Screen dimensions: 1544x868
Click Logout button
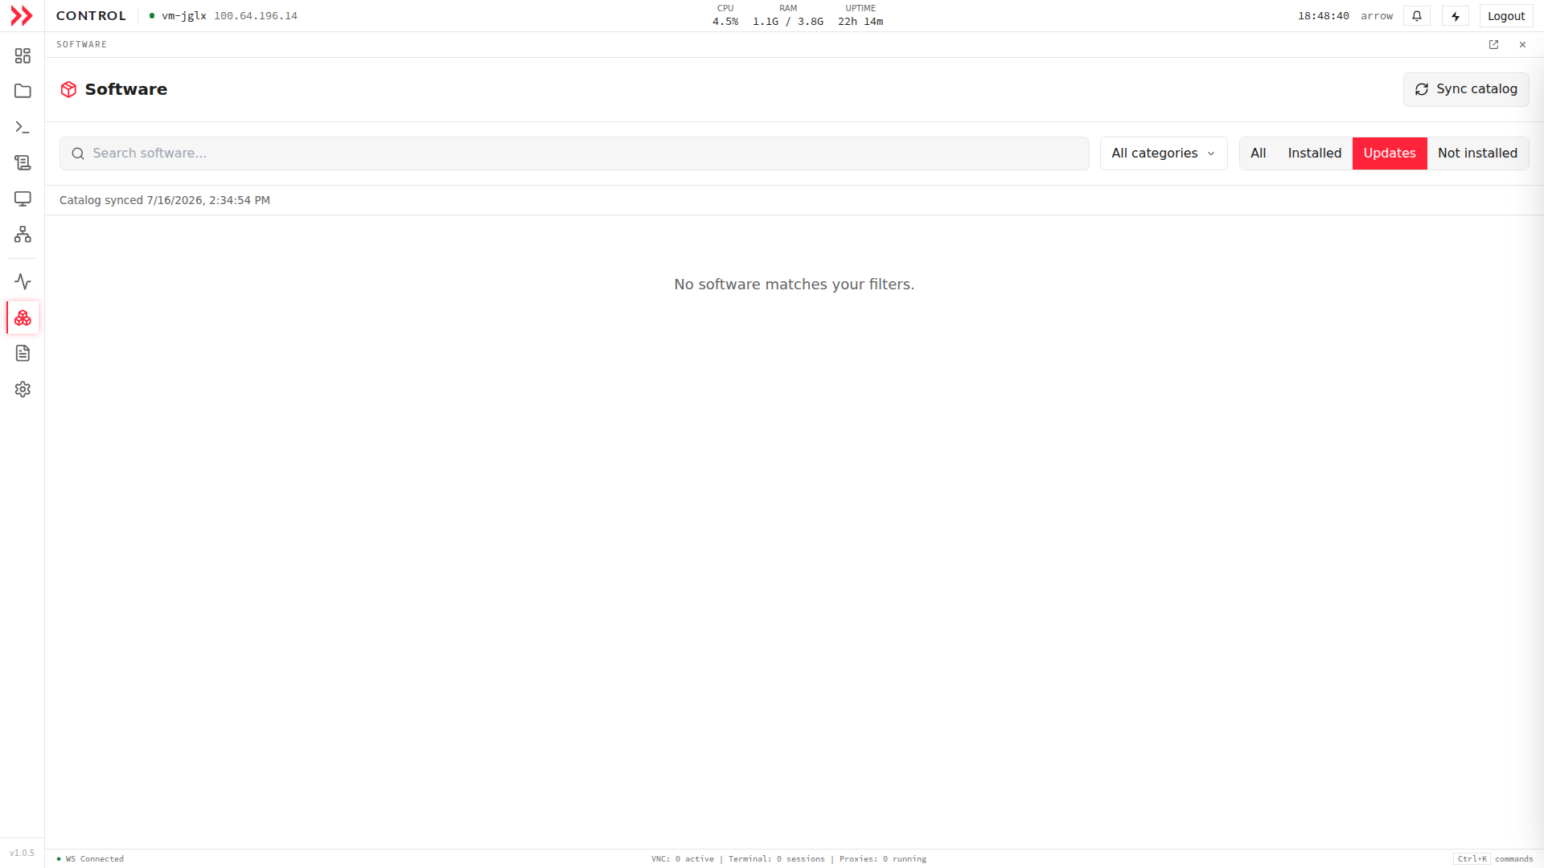1506,16
